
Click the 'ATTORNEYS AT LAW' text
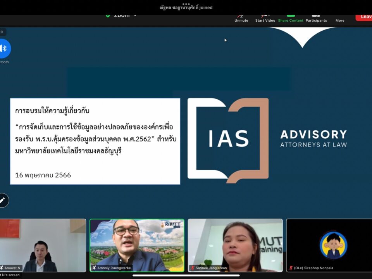click(313, 145)
